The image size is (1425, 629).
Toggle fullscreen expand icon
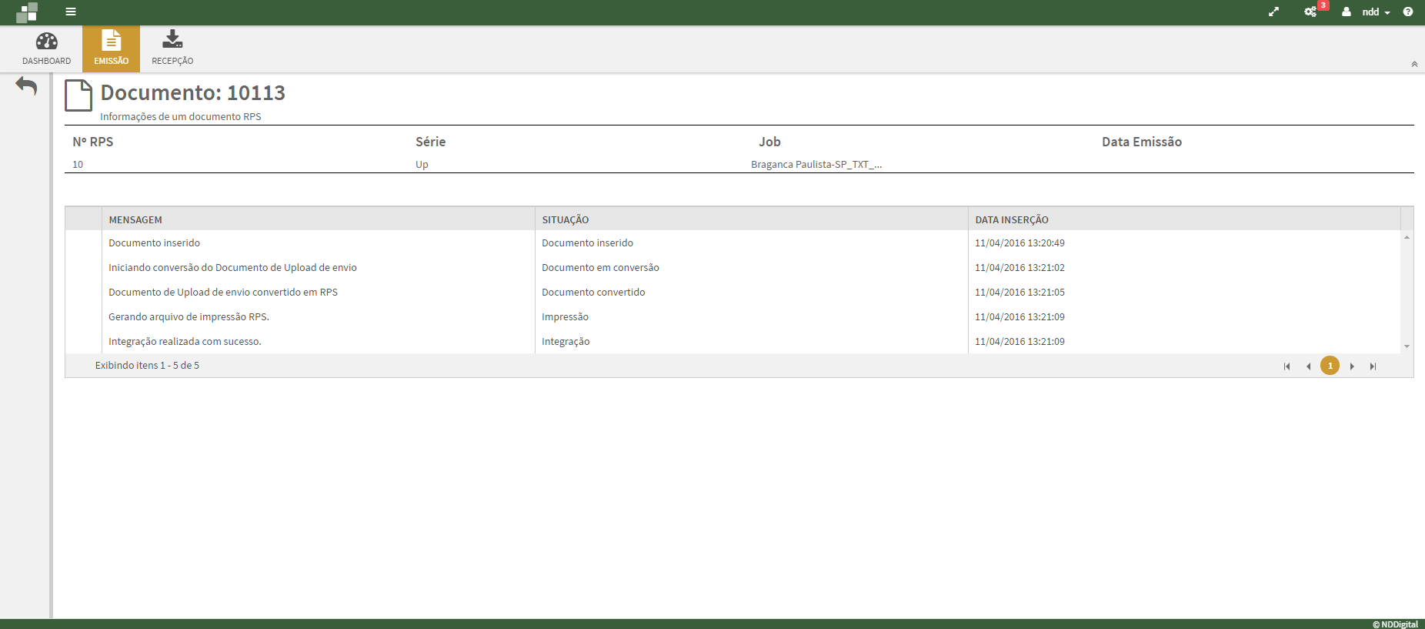[1273, 12]
